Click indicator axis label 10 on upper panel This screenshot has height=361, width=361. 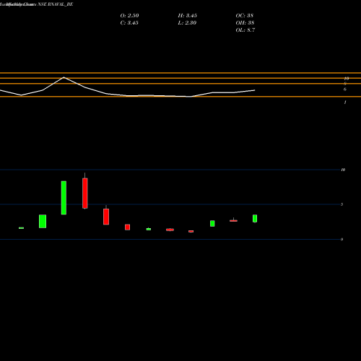point(347,79)
